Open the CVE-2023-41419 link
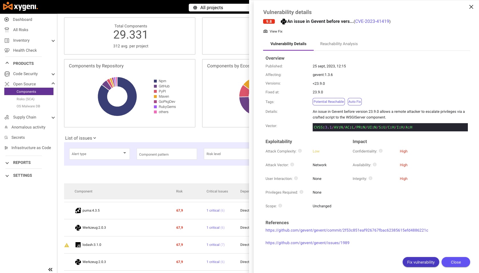Screen dimensions: 479x273 tap(372, 21)
